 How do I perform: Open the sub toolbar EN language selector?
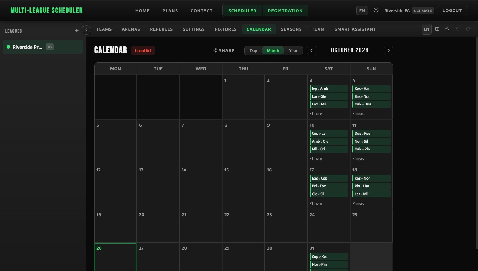pyautogui.click(x=426, y=29)
